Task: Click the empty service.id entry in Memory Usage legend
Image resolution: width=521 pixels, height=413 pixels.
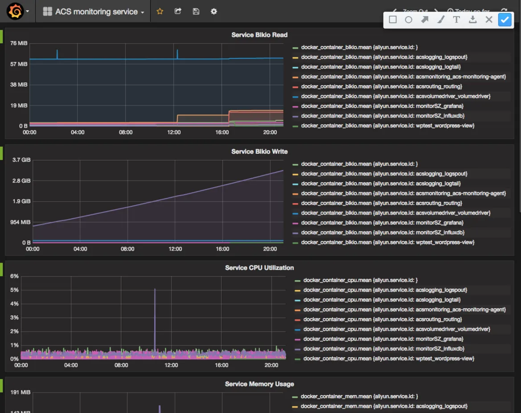Action: pos(359,397)
